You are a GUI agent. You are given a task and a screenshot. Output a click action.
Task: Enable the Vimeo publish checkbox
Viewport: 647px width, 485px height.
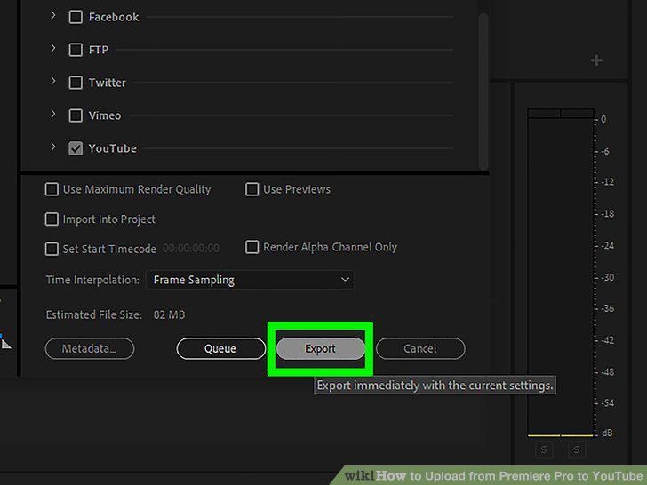coord(76,115)
